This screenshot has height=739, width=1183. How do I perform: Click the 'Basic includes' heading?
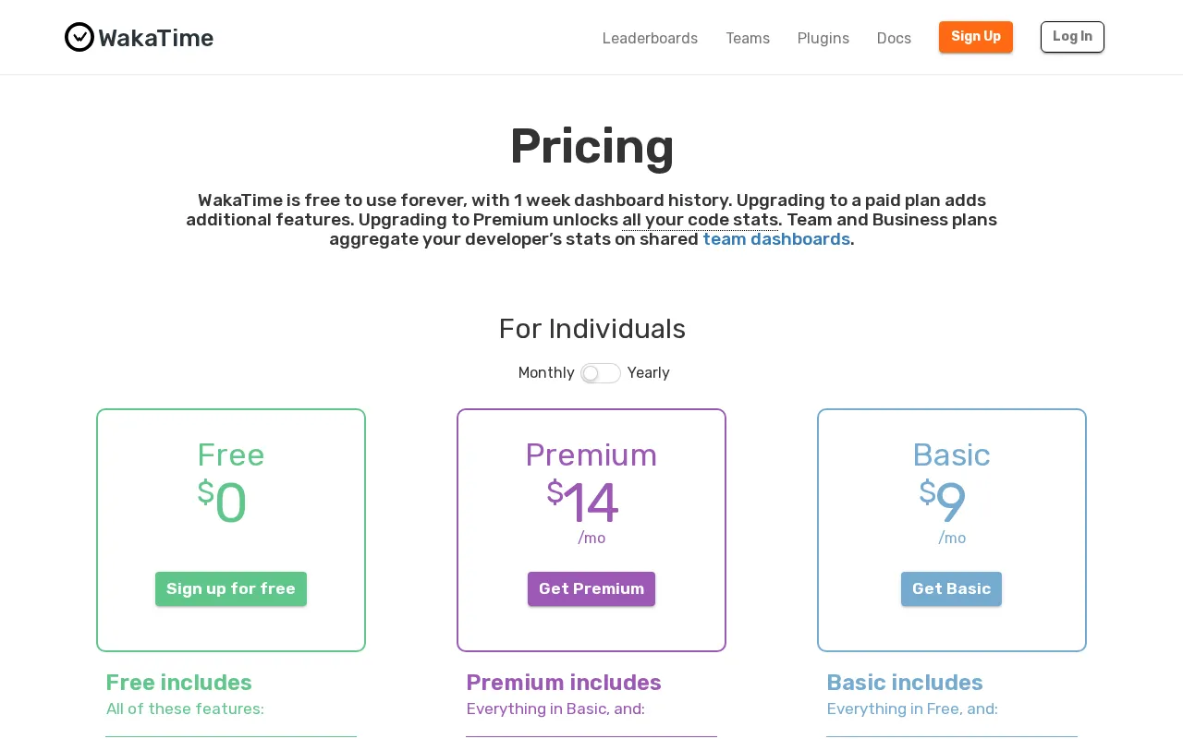point(905,683)
